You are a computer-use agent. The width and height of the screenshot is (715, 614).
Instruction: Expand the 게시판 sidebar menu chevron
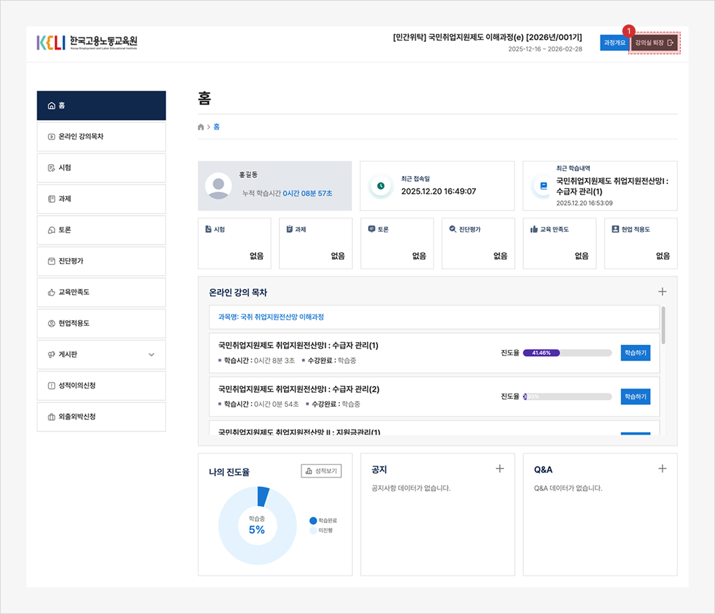click(x=151, y=355)
